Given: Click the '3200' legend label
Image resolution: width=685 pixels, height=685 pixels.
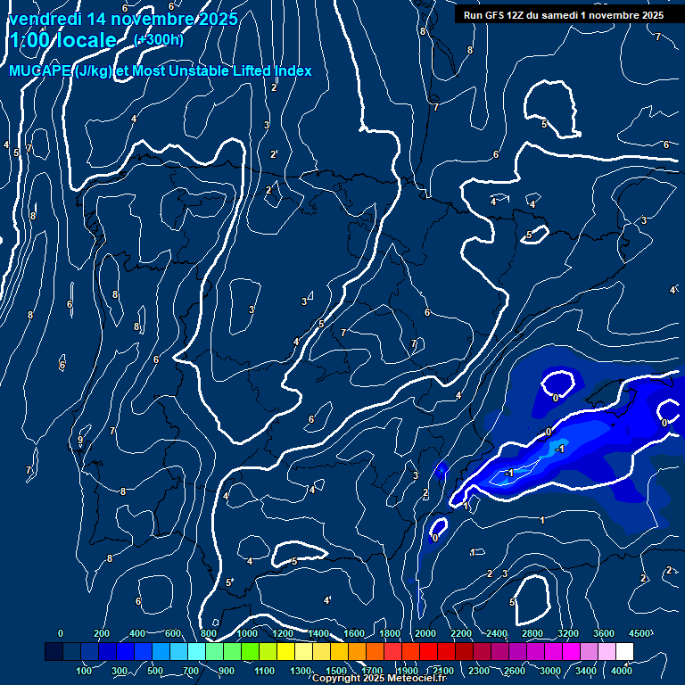Looking at the screenshot, I should click(568, 633).
